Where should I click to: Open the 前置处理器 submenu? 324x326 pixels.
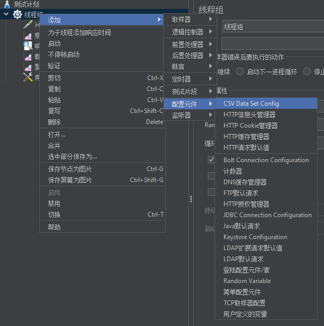[191, 44]
